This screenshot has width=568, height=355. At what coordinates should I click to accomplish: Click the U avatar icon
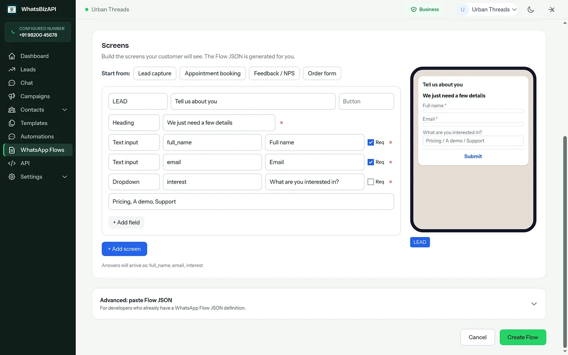point(462,9)
